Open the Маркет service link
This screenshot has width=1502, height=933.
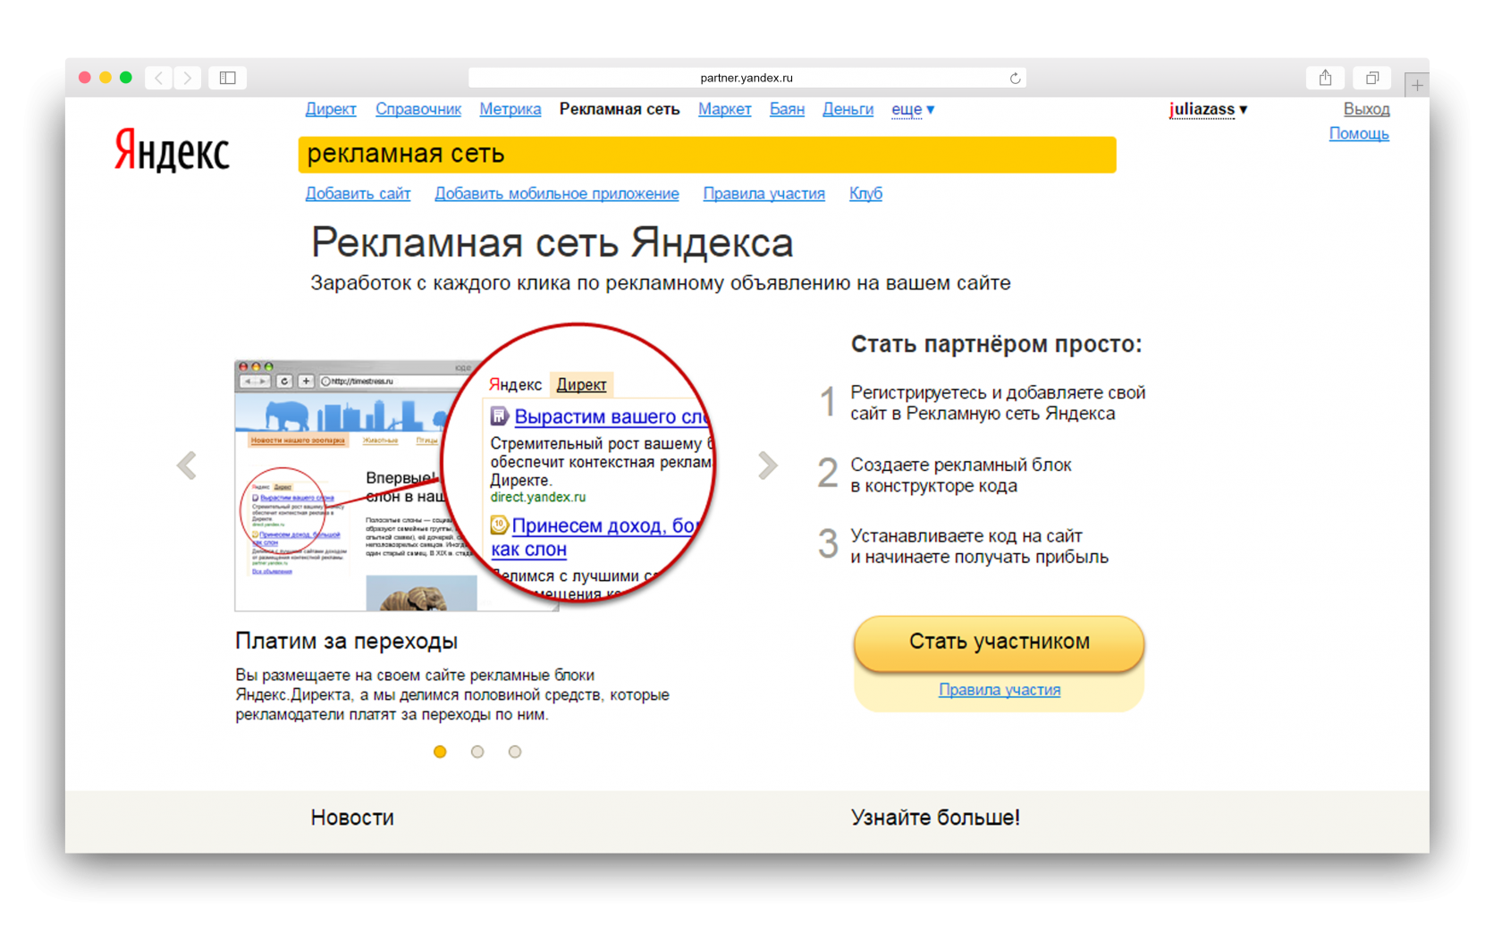[724, 109]
